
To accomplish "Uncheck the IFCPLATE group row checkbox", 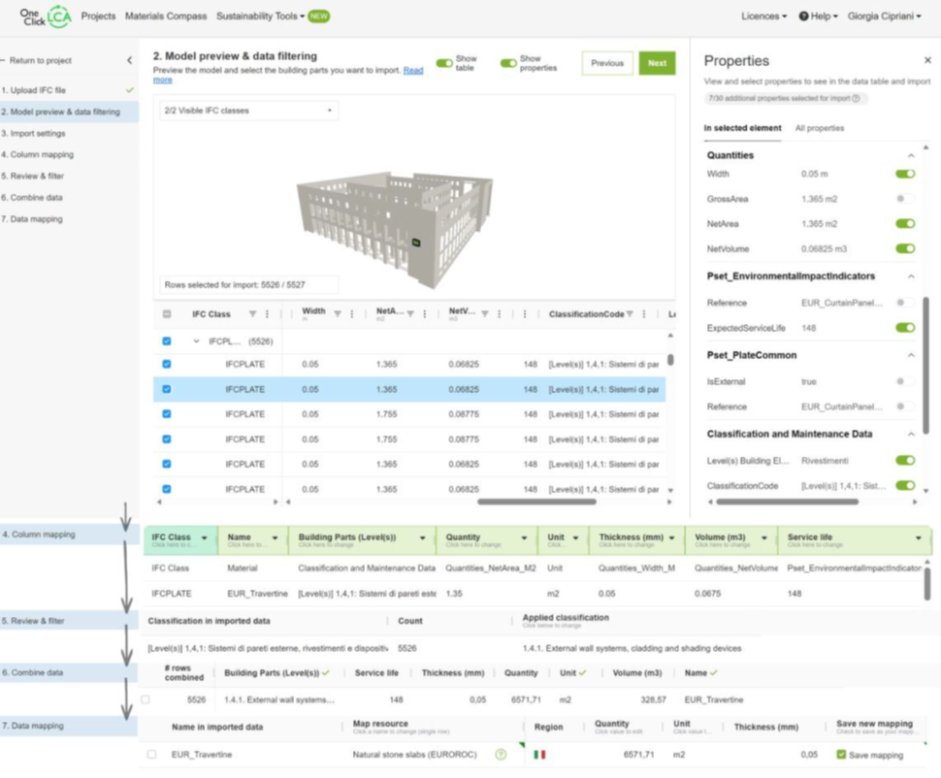I will pyautogui.click(x=167, y=340).
